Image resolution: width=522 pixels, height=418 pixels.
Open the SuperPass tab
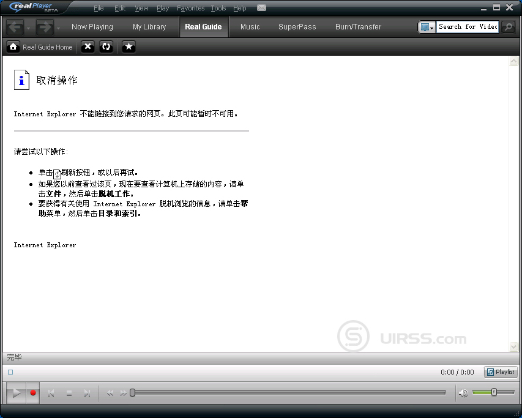pyautogui.click(x=297, y=27)
